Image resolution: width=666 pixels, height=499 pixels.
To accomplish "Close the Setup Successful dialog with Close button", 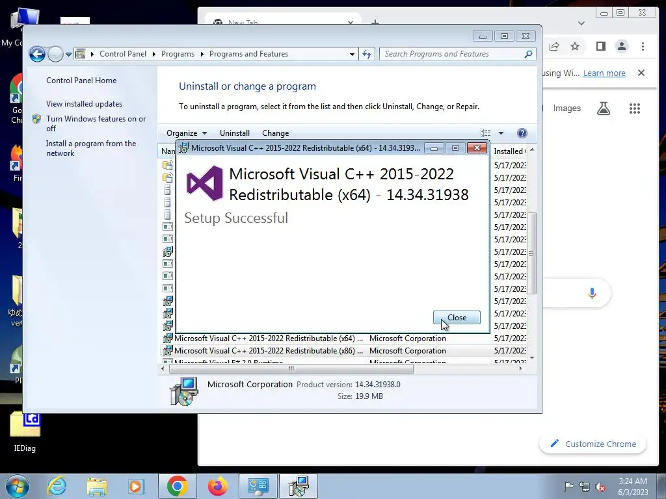I will [x=457, y=317].
